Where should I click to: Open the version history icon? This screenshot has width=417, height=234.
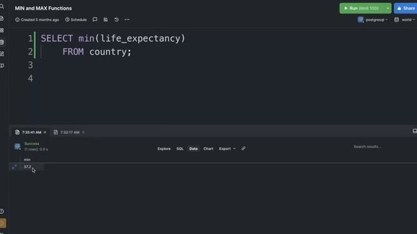117,19
